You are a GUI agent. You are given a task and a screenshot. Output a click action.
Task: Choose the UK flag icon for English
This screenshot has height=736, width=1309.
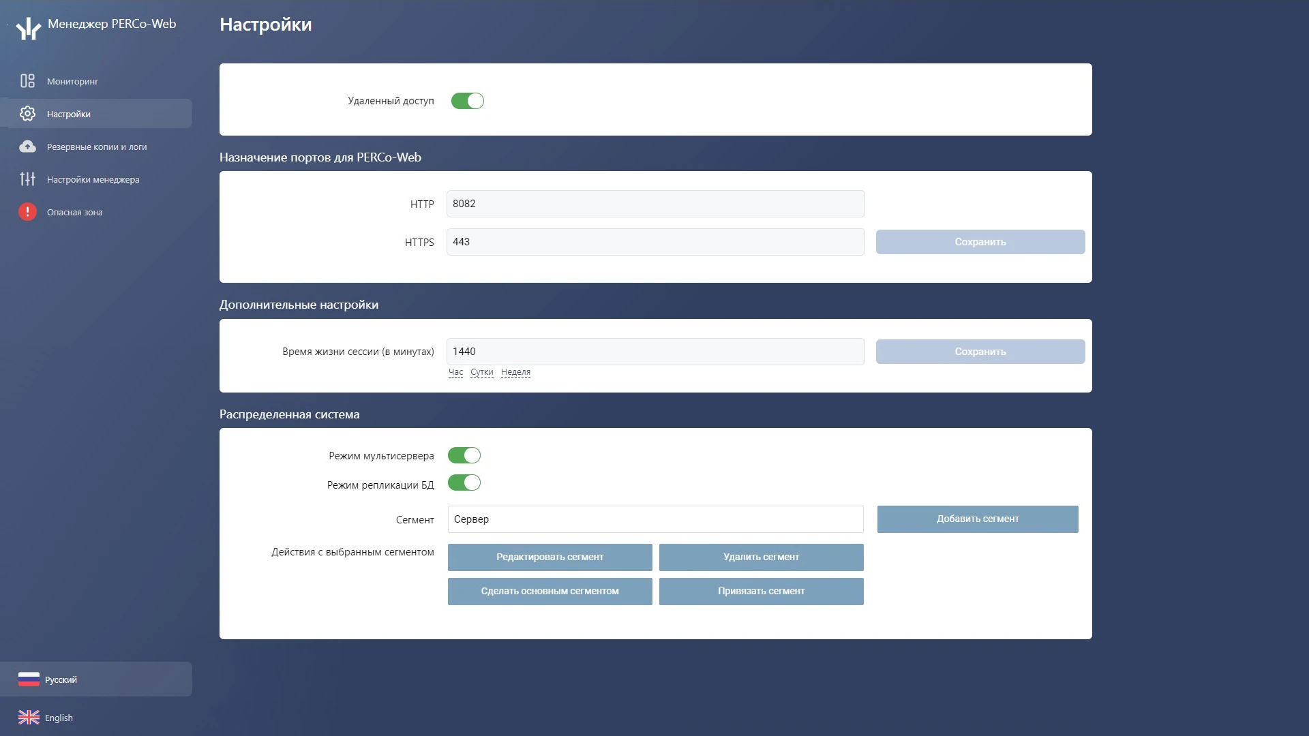pos(29,718)
